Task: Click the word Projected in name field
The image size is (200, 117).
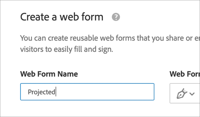Action: click(41, 92)
